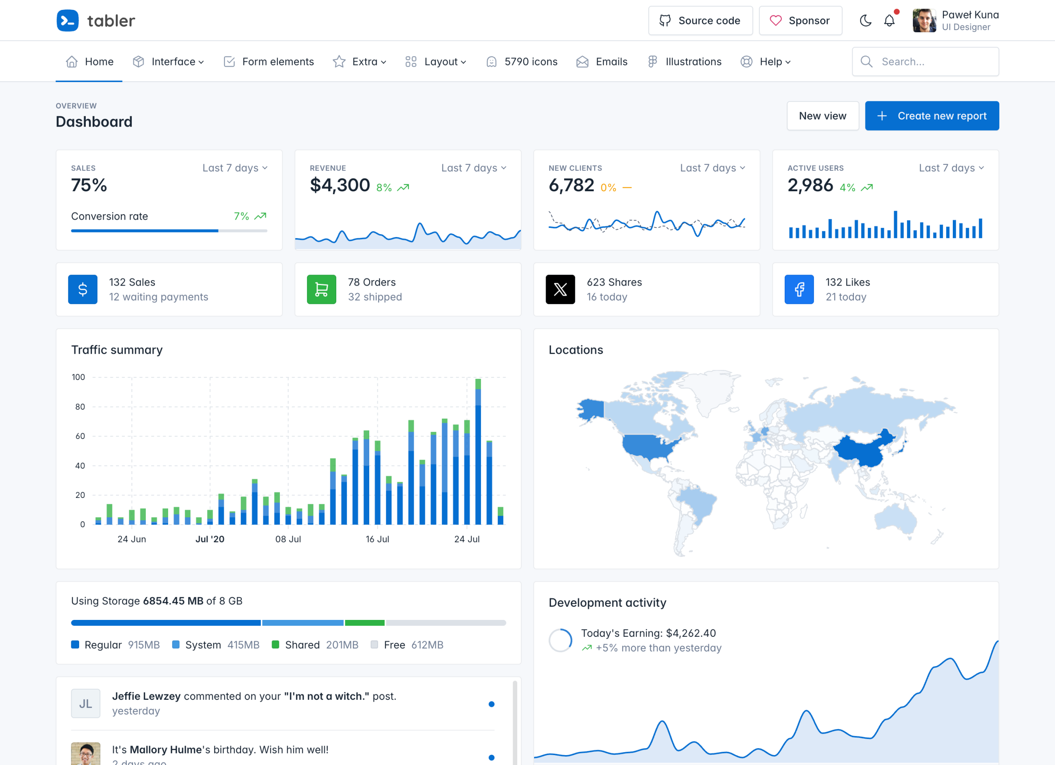Click the Conversion rate progress bar
Viewport: 1055px width, 765px height.
coord(169,230)
